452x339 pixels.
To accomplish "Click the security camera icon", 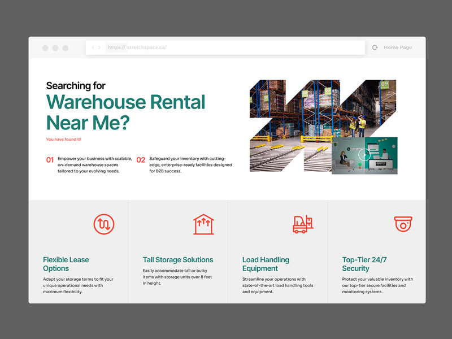I will tap(403, 224).
